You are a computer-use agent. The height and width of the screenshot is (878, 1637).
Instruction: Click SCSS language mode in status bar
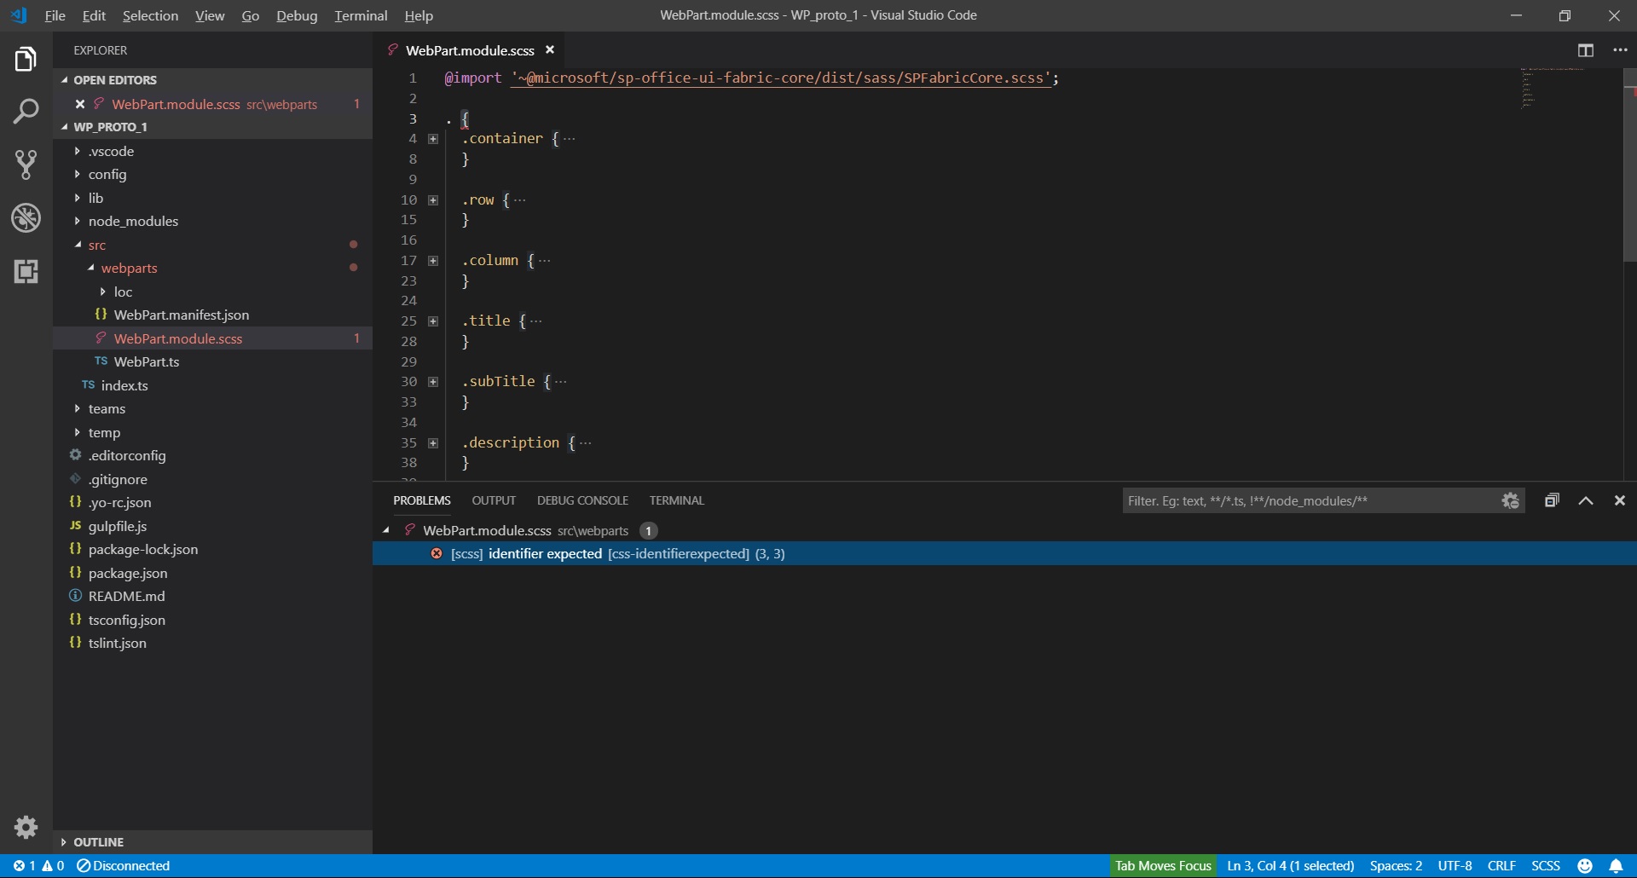click(x=1546, y=865)
